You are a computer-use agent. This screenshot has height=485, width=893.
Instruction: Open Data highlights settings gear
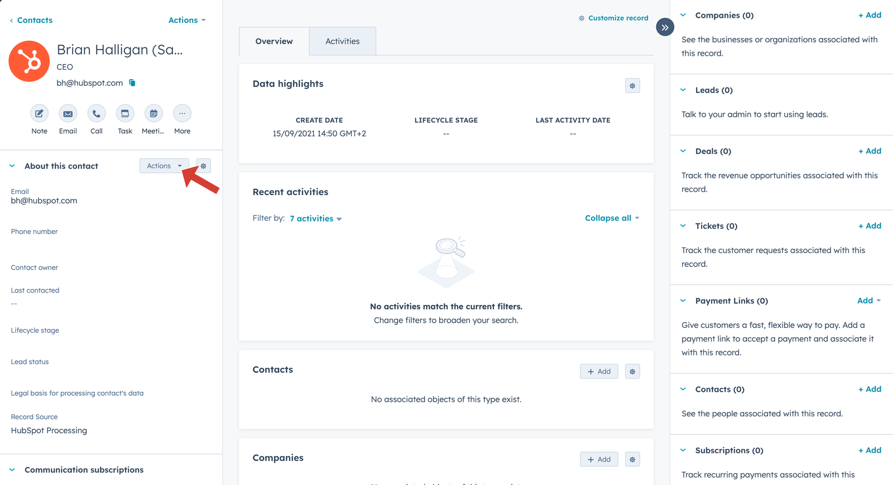[632, 86]
